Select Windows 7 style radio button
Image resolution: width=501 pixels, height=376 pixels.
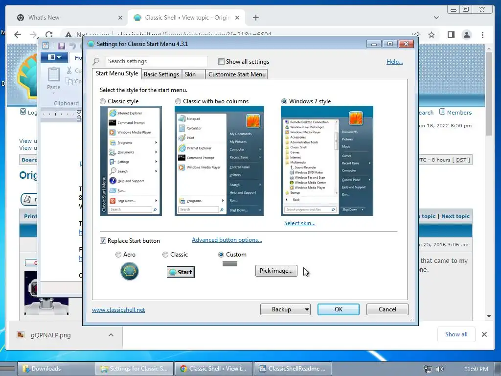(284, 101)
